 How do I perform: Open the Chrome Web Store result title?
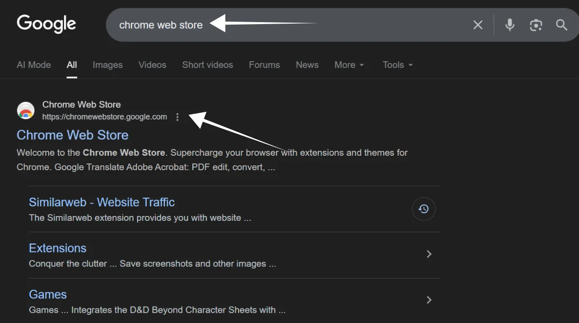click(x=72, y=135)
